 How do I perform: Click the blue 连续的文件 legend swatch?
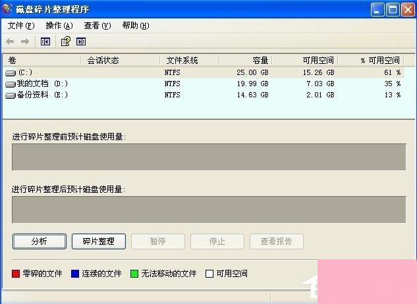click(75, 274)
